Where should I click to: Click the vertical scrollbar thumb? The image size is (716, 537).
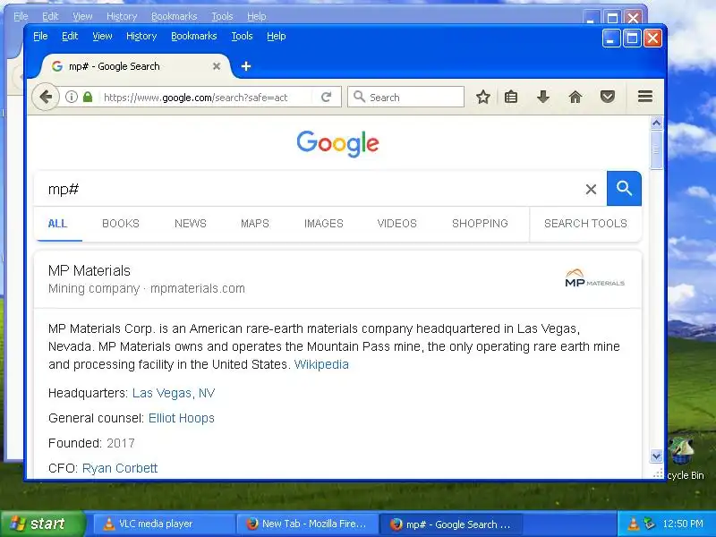[x=656, y=149]
